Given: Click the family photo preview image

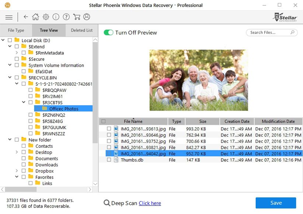Looking at the screenshot, I should click(199, 80).
